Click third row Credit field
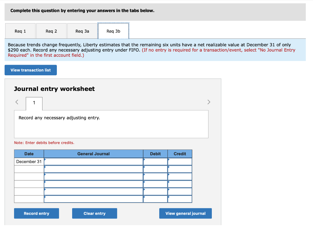The width and height of the screenshot is (313, 230). [x=180, y=177]
